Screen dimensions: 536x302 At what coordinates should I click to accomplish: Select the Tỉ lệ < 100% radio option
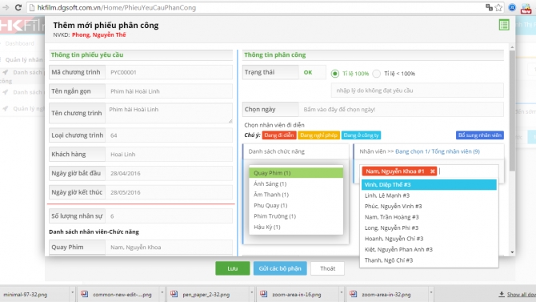[x=376, y=74]
